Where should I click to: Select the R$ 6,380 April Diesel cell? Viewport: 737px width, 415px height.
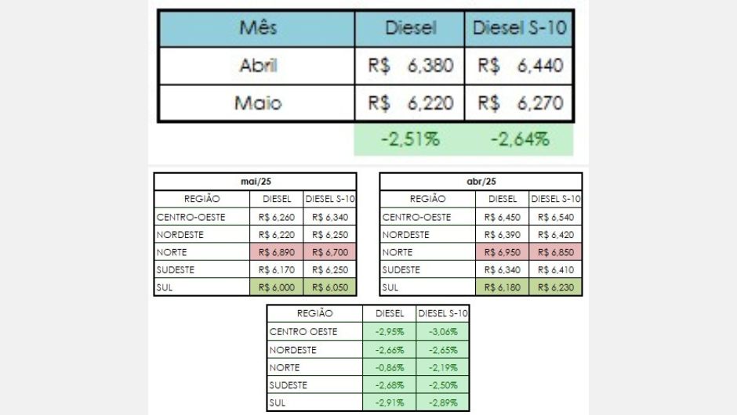pos(410,66)
